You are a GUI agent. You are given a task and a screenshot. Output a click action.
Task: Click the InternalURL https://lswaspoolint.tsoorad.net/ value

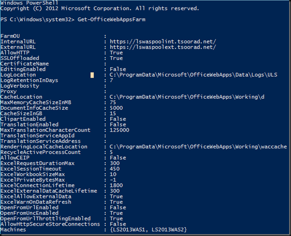click(x=163, y=41)
